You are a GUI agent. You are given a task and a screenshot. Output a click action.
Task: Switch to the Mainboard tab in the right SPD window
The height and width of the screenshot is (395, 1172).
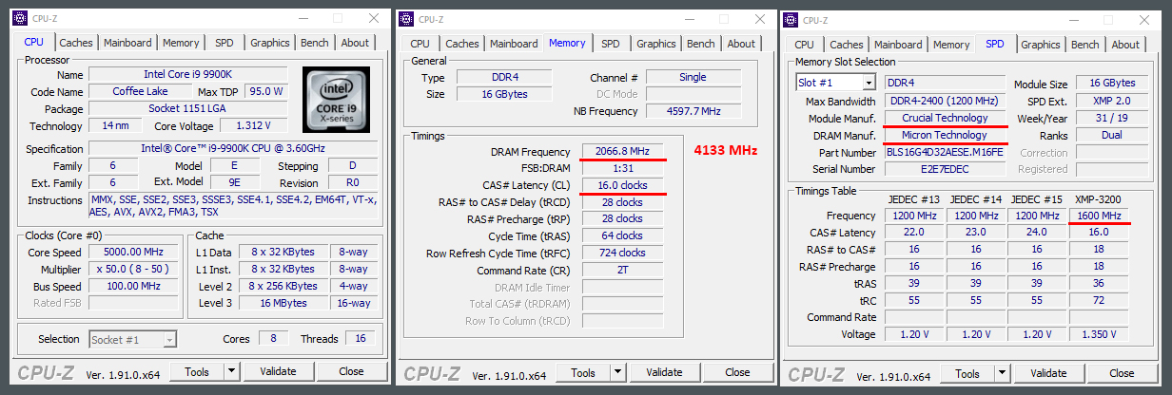coord(898,45)
